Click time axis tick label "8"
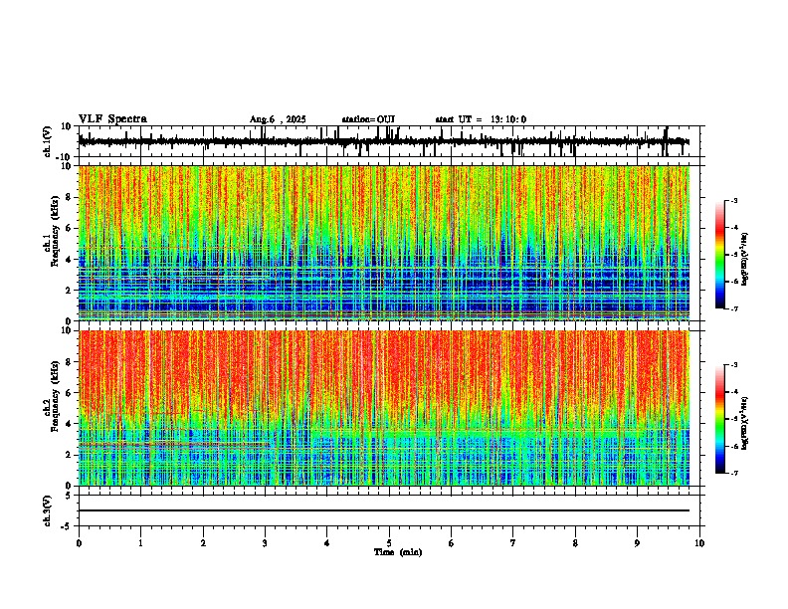 [575, 543]
